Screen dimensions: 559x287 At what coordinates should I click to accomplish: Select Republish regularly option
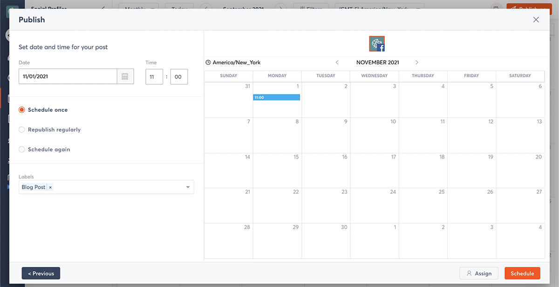tap(22, 130)
